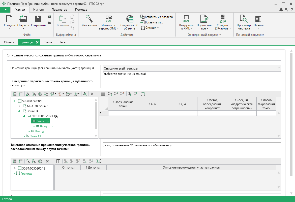This screenshot has height=202, width=295.
Task: Click the delete X icon in points tree toolbar
Action: tap(92, 94)
